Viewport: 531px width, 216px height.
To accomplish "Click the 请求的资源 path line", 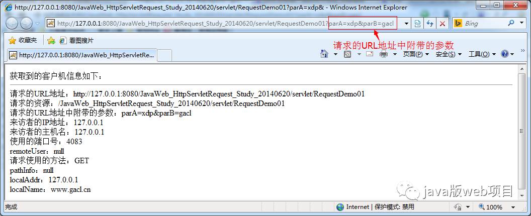I will point(147,103).
